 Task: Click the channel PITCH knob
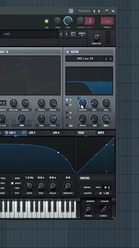coord(80,21)
